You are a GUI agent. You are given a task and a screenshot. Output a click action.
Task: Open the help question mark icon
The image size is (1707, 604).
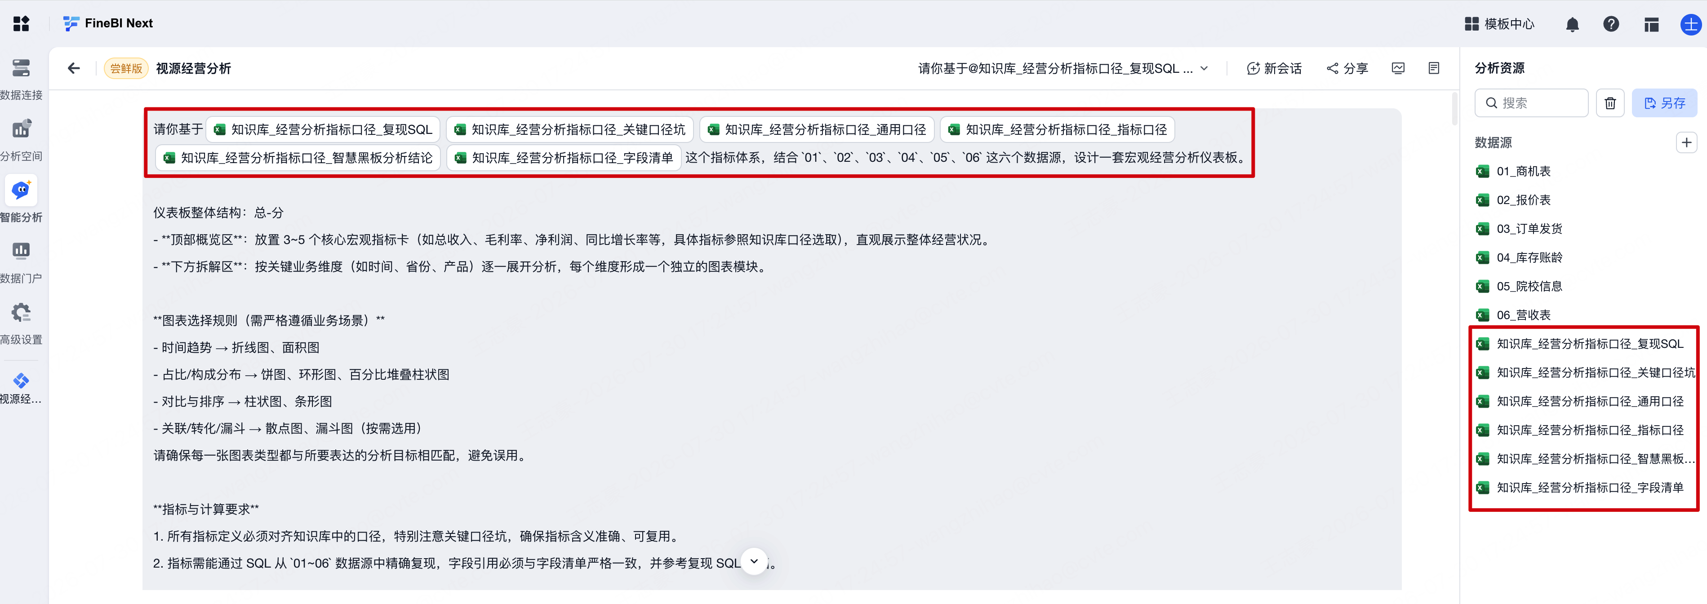tap(1611, 25)
